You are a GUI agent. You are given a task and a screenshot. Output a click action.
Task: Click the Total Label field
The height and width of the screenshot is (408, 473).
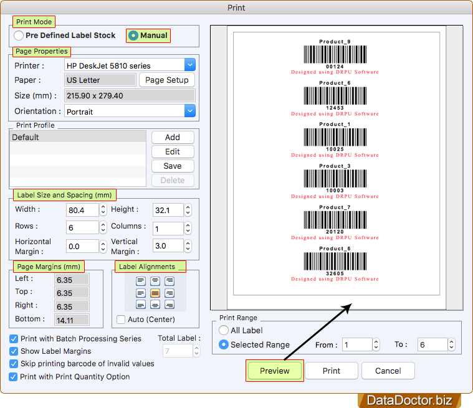click(178, 351)
